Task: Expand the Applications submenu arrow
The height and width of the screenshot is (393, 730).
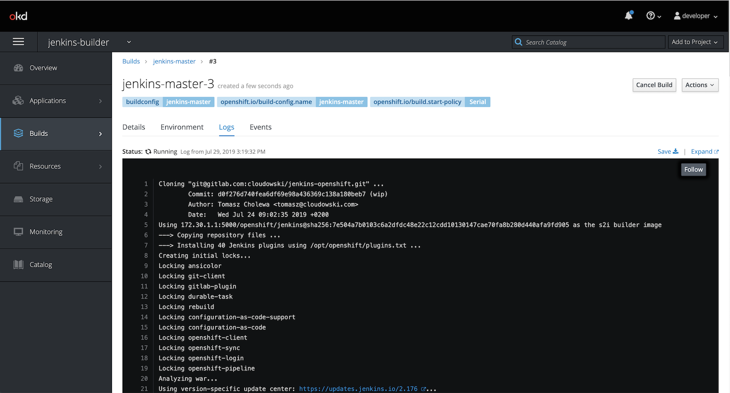Action: point(100,101)
